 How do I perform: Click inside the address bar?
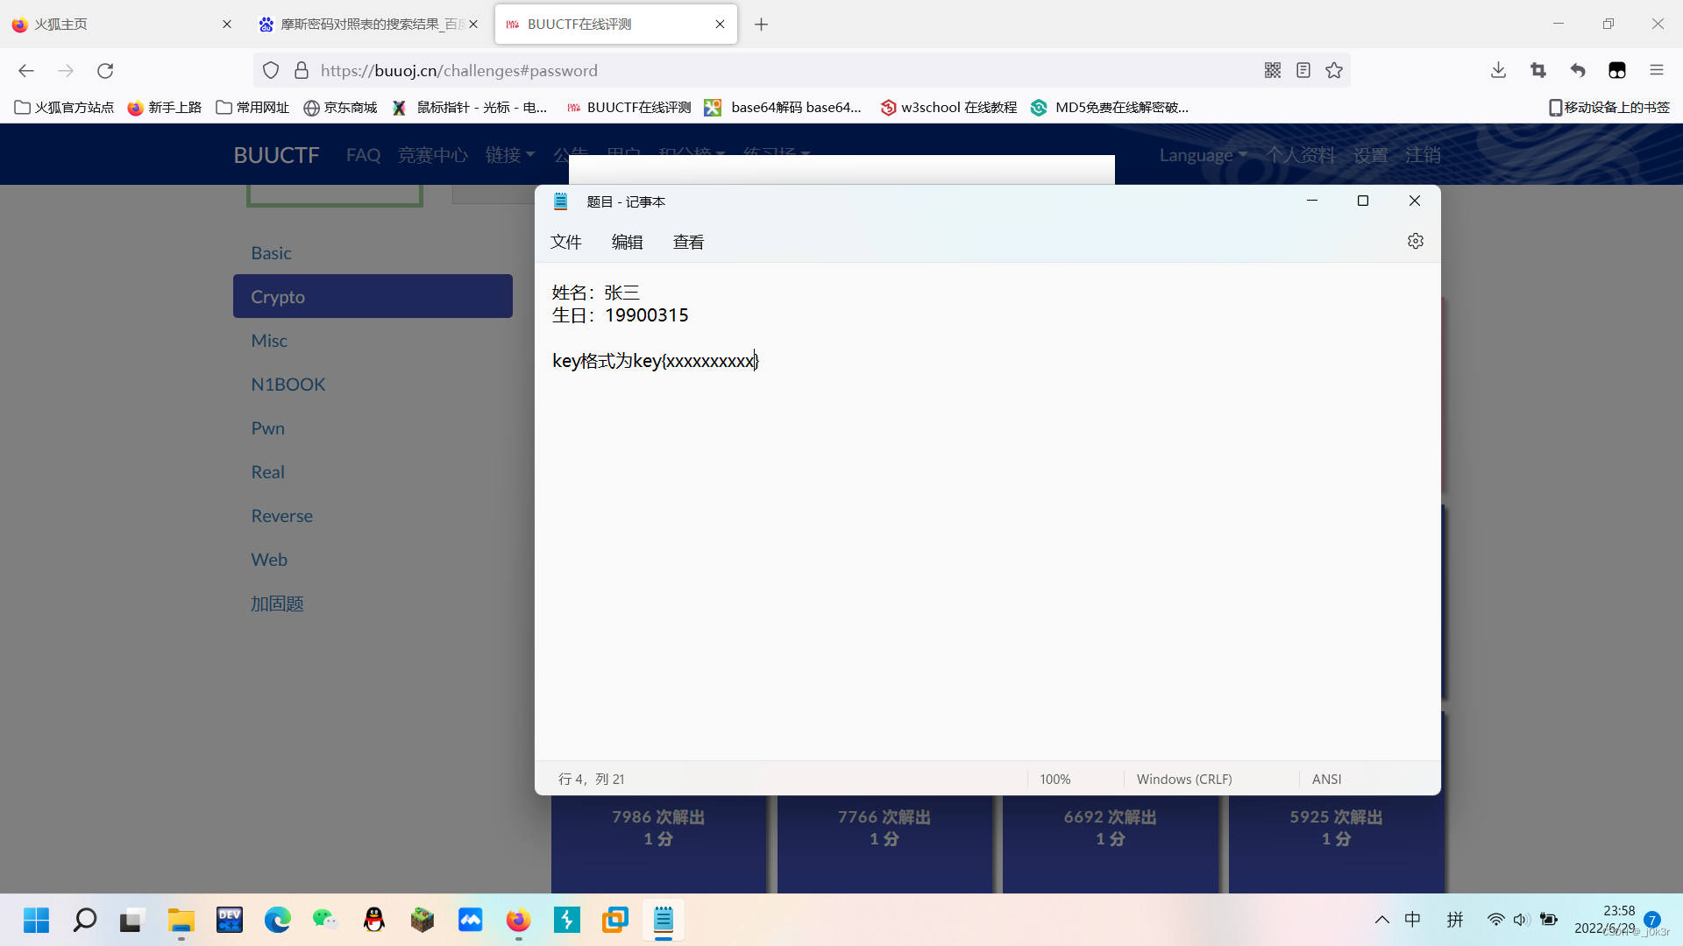[614, 70]
